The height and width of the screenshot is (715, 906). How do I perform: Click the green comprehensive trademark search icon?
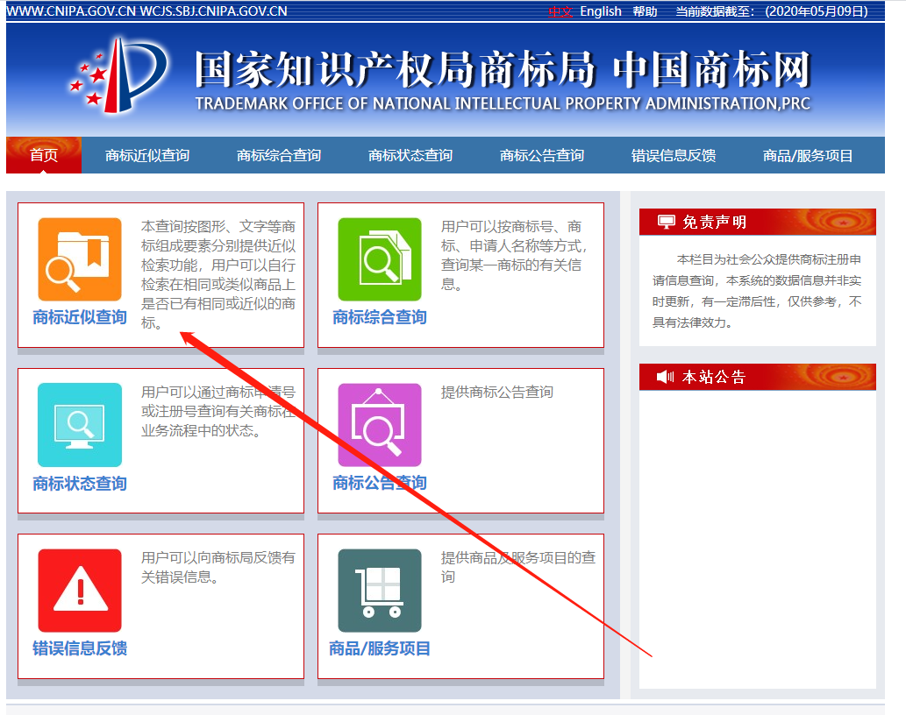coord(380,259)
